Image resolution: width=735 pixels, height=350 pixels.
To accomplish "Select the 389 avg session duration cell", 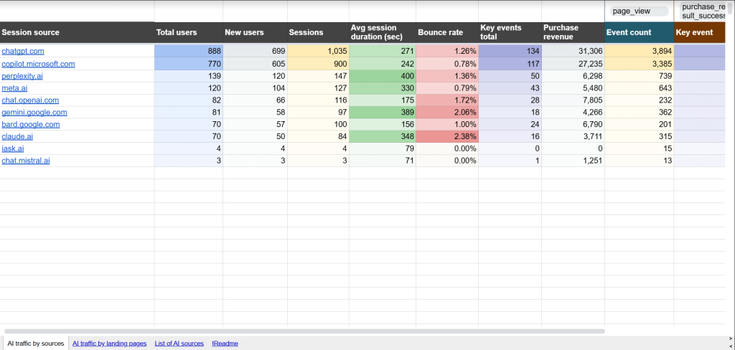I will [x=383, y=113].
